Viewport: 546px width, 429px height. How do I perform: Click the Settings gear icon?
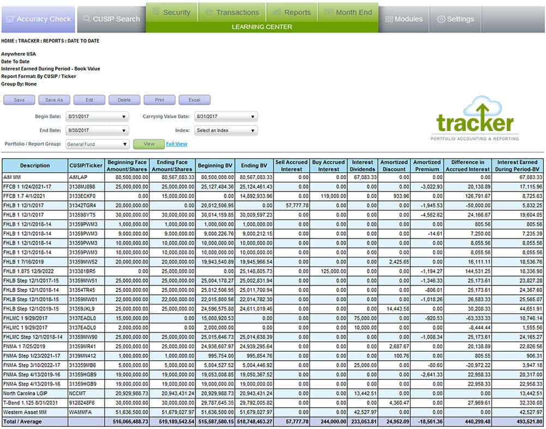click(441, 19)
